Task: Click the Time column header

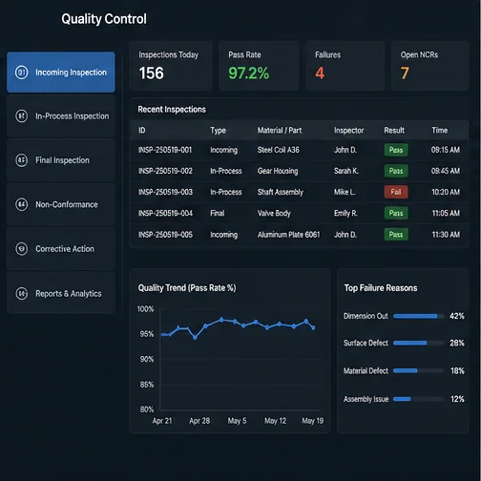Action: coord(440,130)
